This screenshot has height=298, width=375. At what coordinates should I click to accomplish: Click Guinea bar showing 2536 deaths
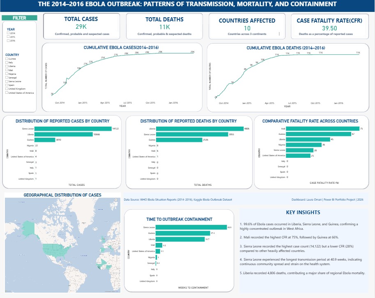click(x=179, y=140)
